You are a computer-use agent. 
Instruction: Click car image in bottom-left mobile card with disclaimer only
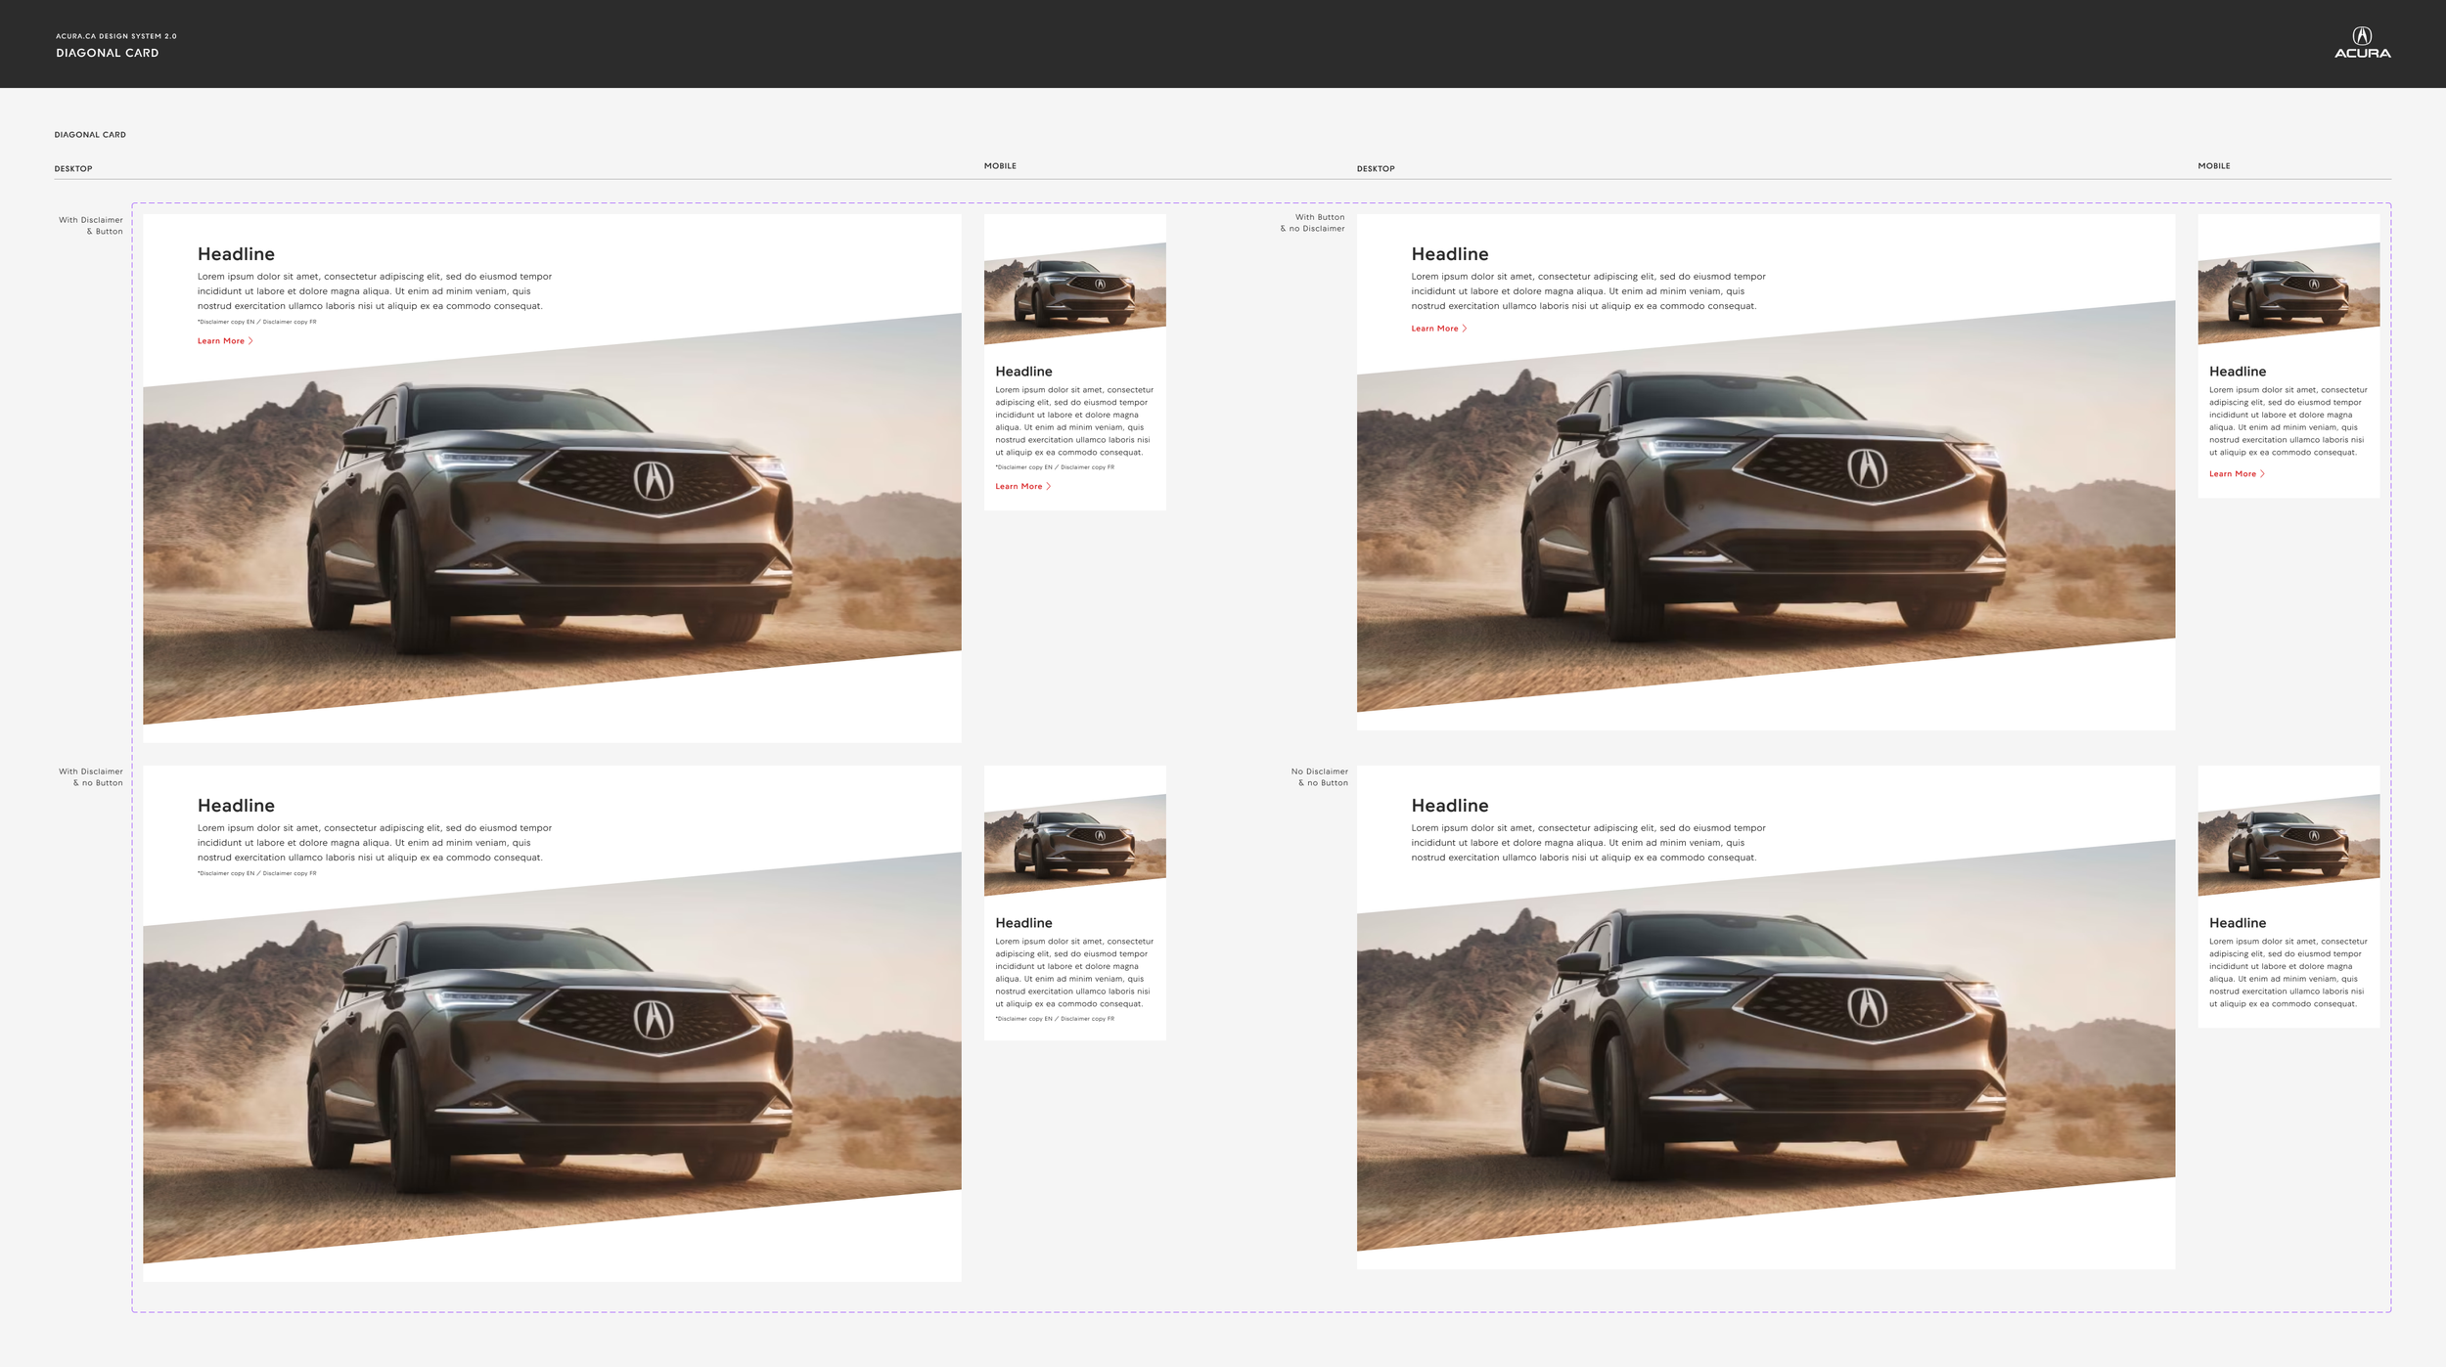click(1074, 845)
